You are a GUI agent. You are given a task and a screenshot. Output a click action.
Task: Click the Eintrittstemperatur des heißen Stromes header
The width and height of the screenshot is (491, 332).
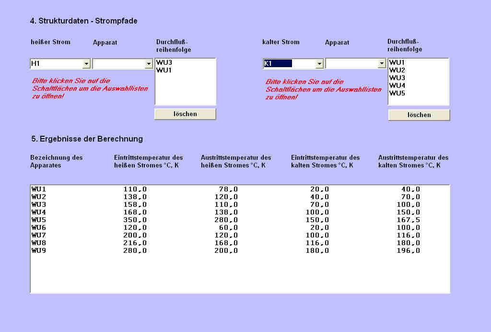coord(149,161)
